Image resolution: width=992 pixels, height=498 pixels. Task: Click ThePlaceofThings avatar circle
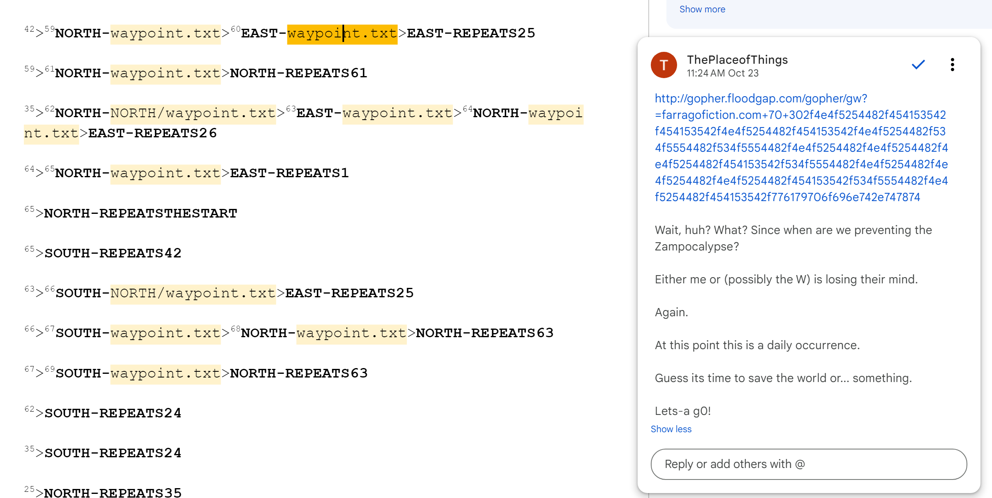[x=664, y=65]
